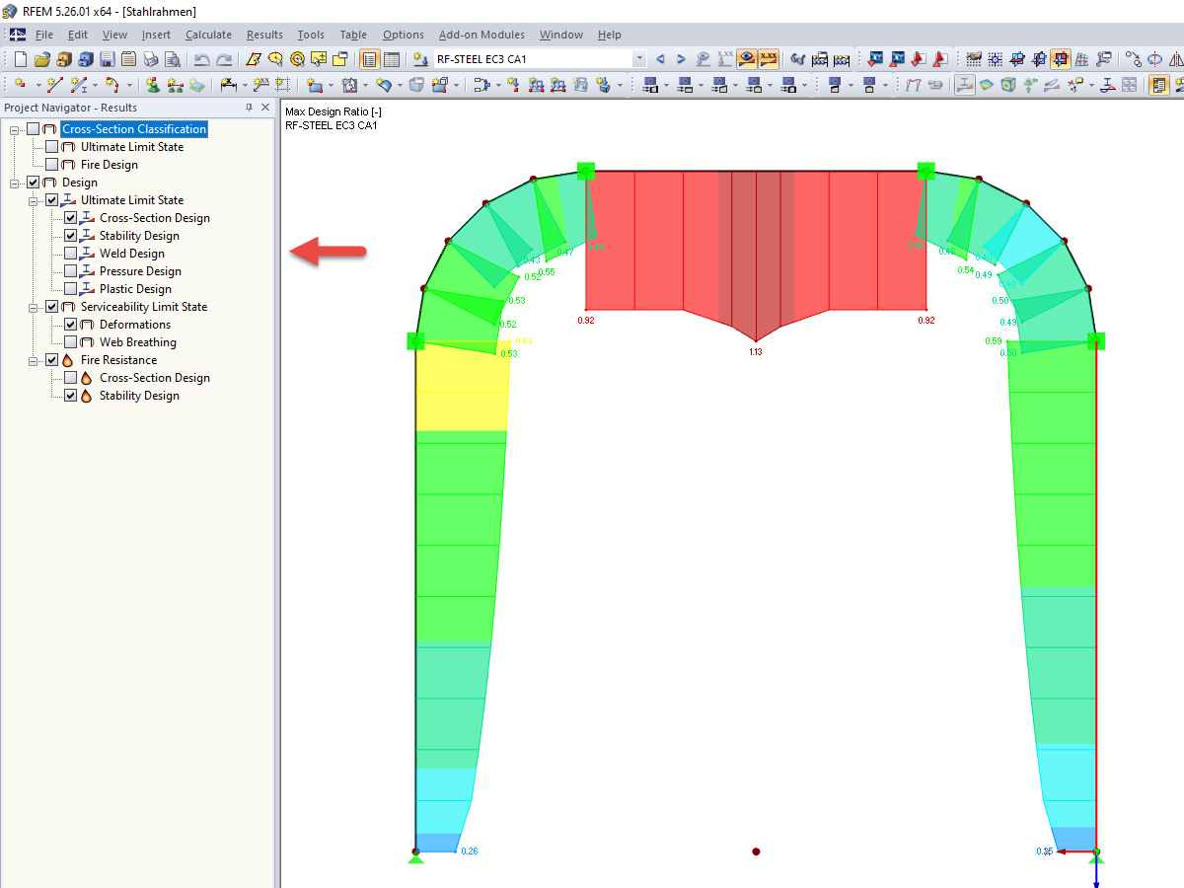Click the dimension line tool icon
The width and height of the screenshot is (1184, 888).
[x=229, y=85]
